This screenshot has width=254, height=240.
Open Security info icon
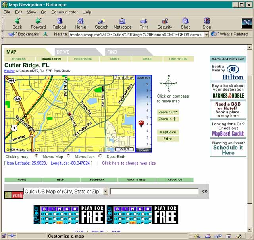click(x=165, y=23)
